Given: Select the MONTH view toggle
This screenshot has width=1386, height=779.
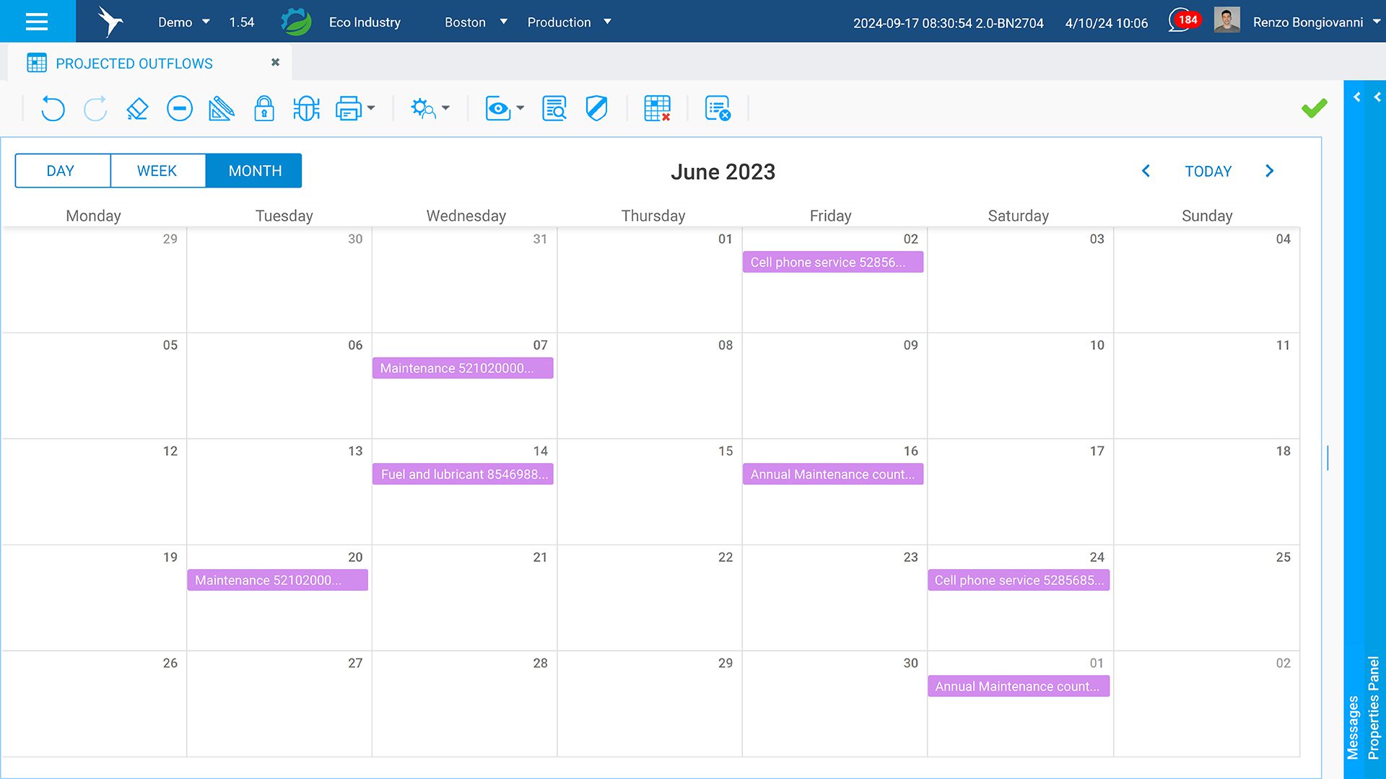Looking at the screenshot, I should tap(255, 171).
